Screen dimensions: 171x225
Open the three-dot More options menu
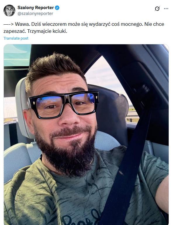166,9
